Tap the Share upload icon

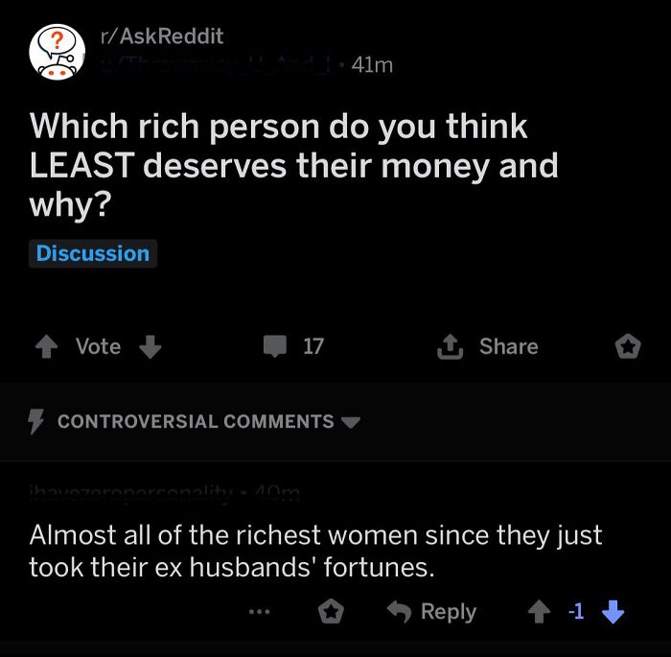pos(450,346)
